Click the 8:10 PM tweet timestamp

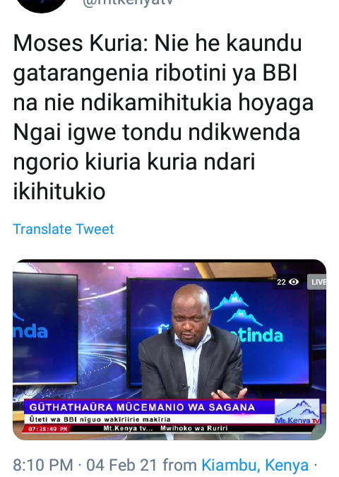[x=43, y=465]
